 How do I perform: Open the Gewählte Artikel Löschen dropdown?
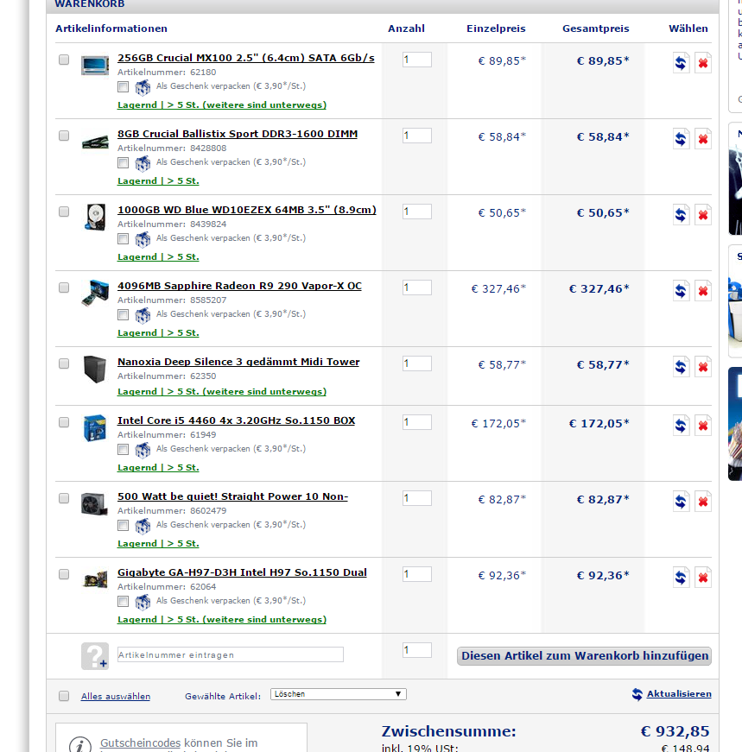click(339, 694)
